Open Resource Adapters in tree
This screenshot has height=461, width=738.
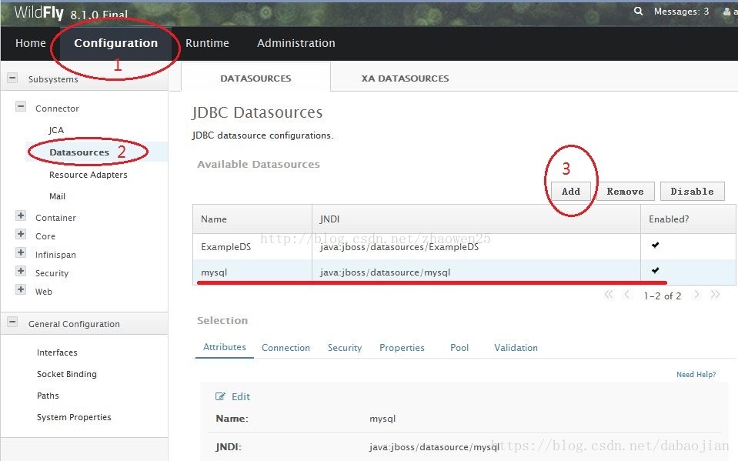click(x=88, y=174)
